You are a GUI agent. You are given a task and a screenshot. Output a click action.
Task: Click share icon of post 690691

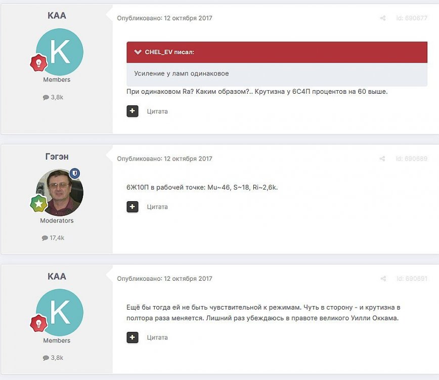pos(383,279)
